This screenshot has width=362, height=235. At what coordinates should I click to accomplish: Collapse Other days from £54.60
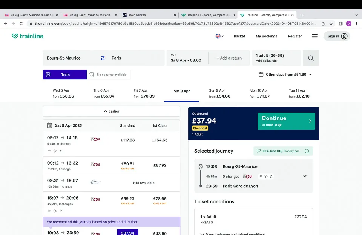tap(285, 75)
